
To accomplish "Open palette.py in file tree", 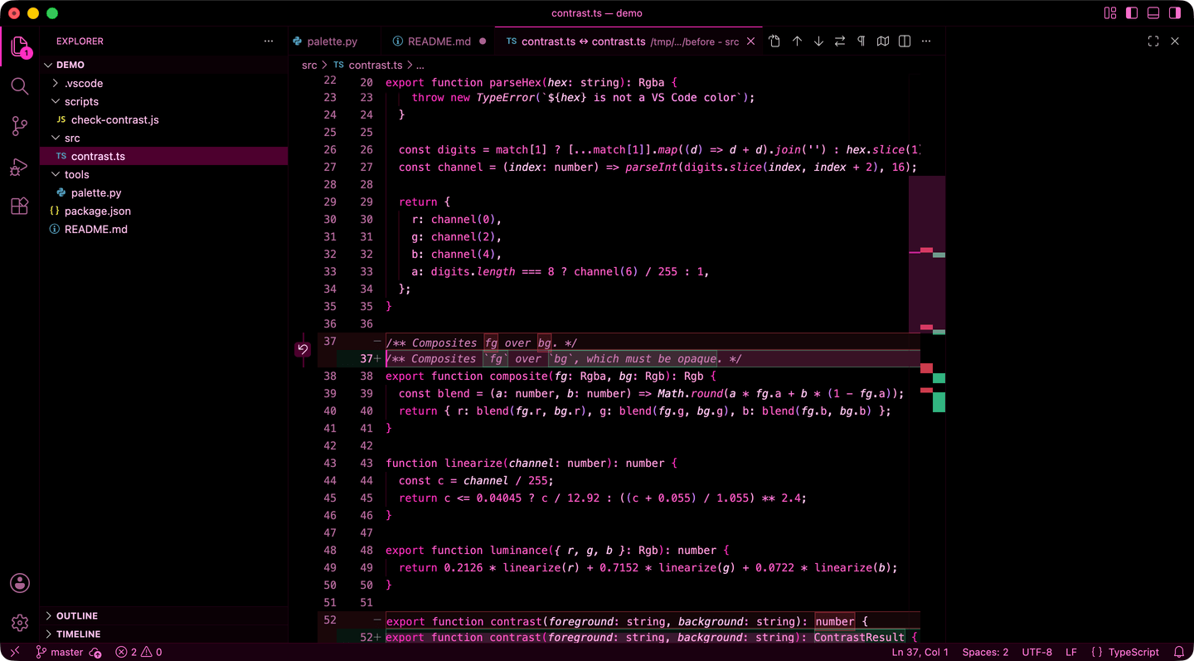I will point(164,192).
